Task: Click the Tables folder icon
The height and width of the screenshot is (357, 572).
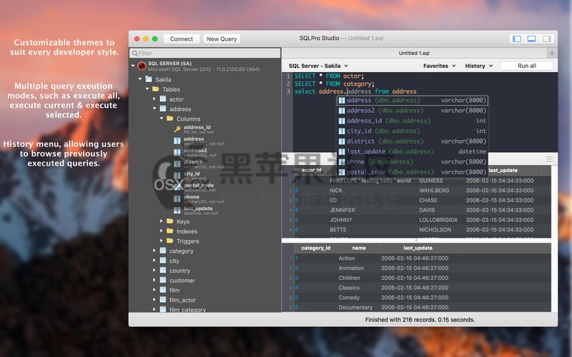Action: click(156, 89)
